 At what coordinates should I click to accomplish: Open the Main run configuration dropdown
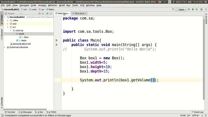(181, 9)
